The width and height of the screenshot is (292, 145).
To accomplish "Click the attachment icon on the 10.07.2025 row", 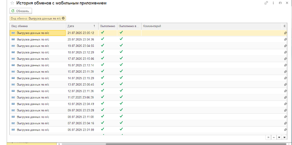I will click(x=285, y=104).
